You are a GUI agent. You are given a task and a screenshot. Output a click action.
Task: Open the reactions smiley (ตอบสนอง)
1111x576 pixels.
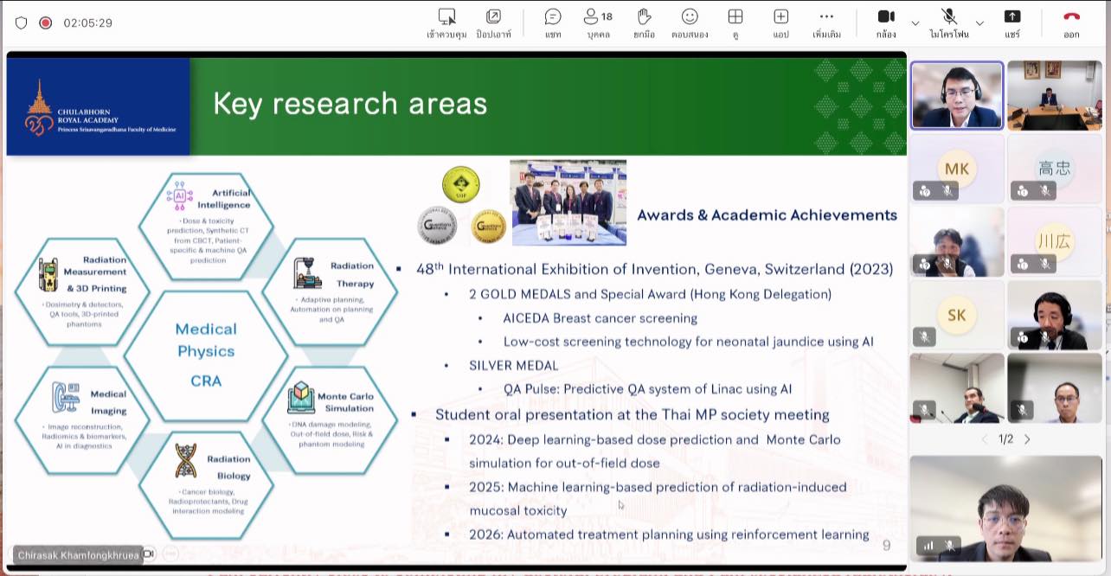pos(690,22)
